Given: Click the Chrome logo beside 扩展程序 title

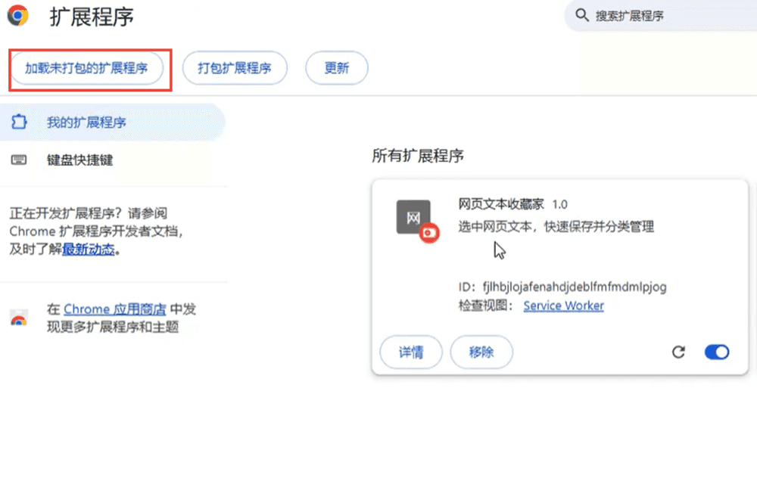Looking at the screenshot, I should pos(17,15).
